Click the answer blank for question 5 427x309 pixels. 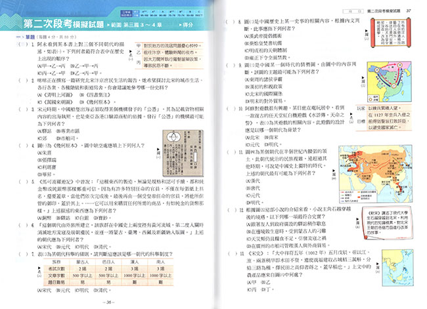(x=23, y=182)
